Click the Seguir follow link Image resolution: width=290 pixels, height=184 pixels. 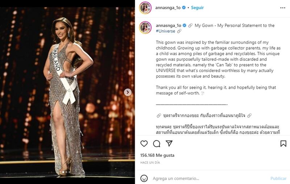(x=197, y=8)
